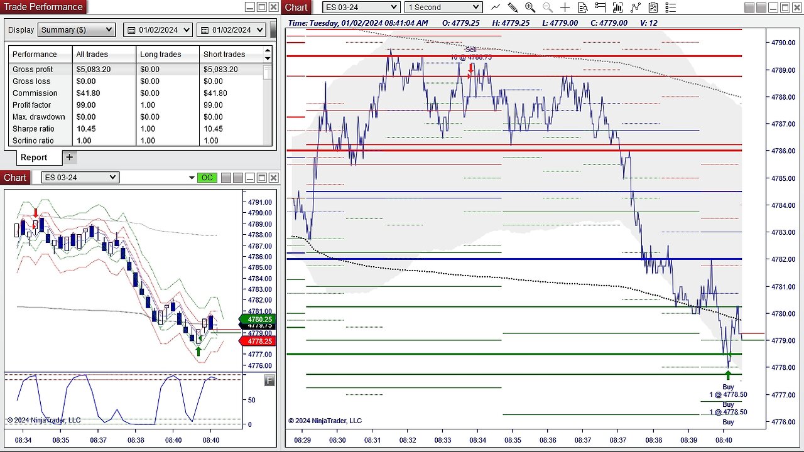Select the bar type line icon
Image resolution: width=804 pixels, height=452 pixels.
tap(495, 8)
